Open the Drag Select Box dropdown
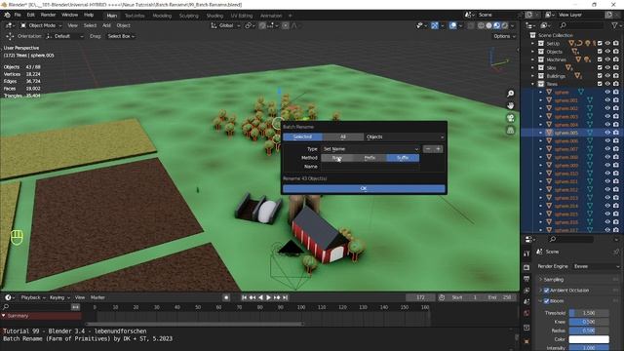 click(x=121, y=36)
